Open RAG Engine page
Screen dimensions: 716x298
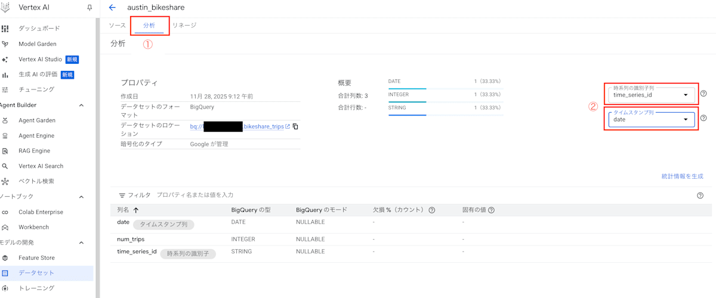coord(35,151)
